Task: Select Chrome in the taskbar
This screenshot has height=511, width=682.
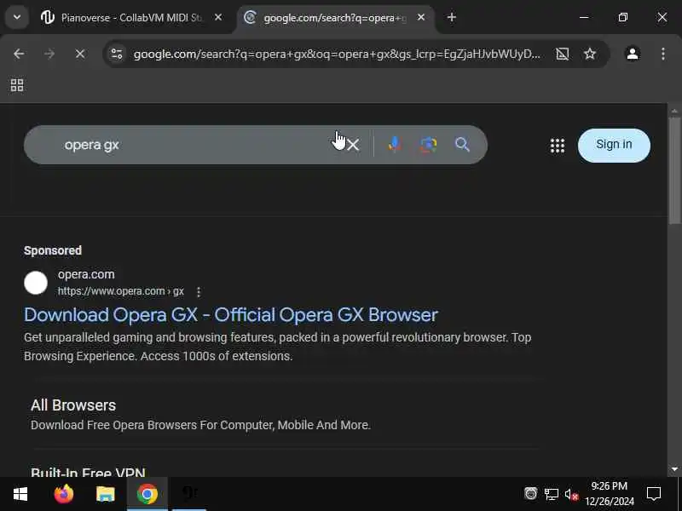Action: [147, 494]
